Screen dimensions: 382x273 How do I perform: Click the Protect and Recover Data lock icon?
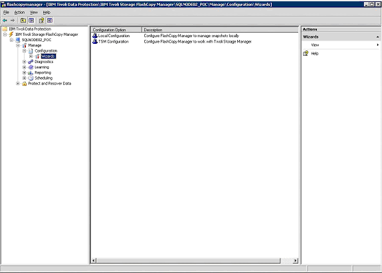click(25, 84)
